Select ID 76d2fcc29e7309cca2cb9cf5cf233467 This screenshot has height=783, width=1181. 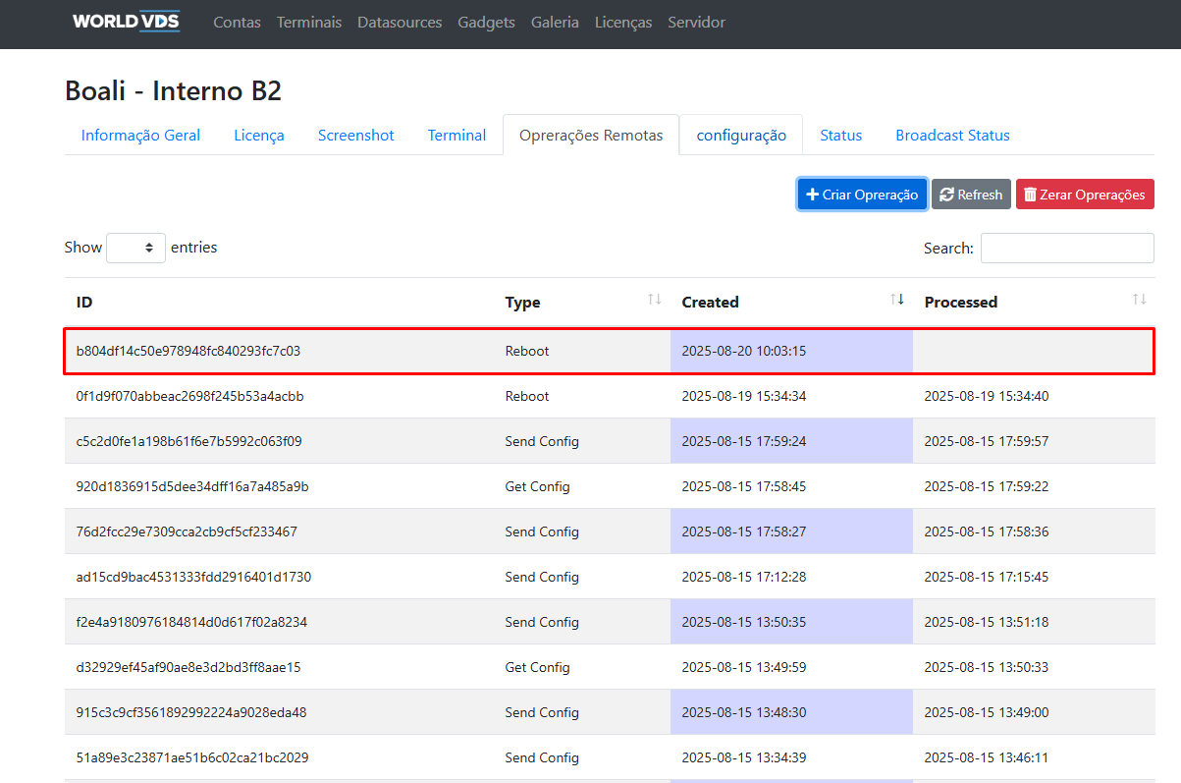pos(187,531)
